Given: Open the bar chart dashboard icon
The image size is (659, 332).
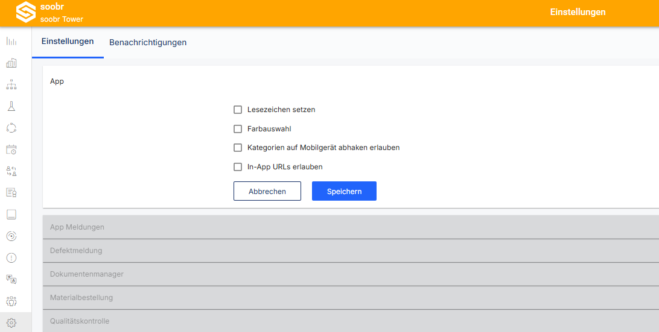Looking at the screenshot, I should [x=11, y=42].
